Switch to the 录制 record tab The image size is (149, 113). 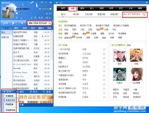(49, 28)
